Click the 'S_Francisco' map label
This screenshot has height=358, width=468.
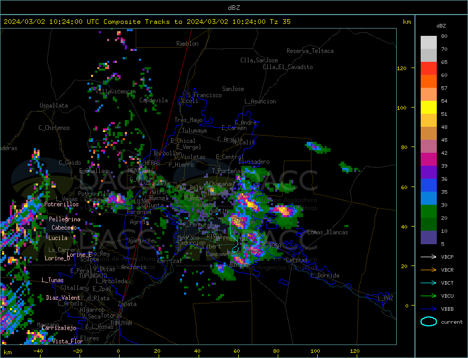[204, 95]
